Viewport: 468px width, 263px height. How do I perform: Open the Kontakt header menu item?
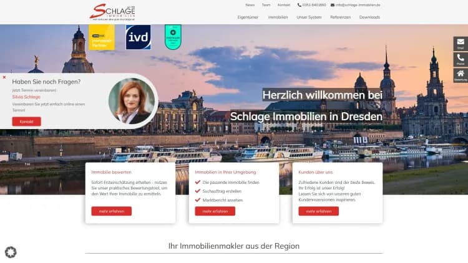pyautogui.click(x=284, y=5)
